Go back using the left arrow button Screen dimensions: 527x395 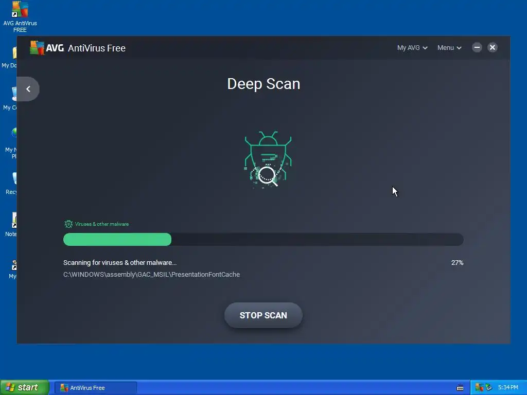[28, 89]
